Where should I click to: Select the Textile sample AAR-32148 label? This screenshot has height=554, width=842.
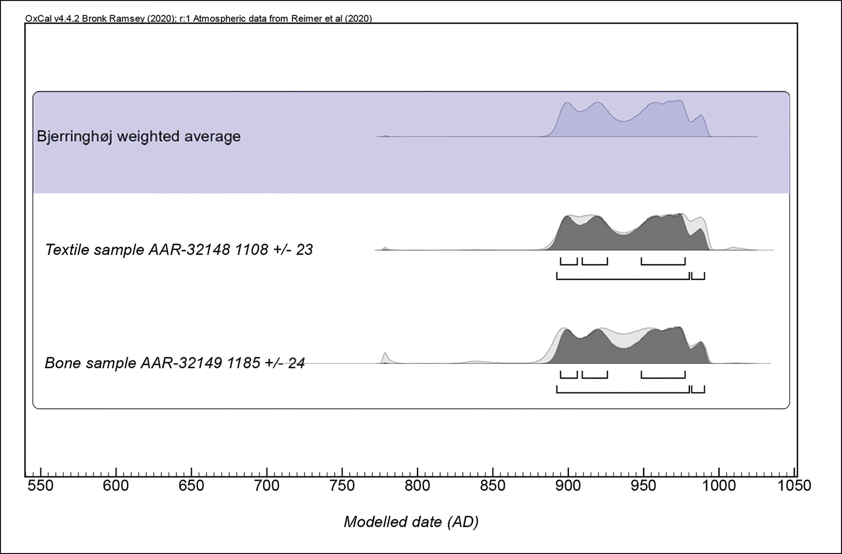tap(179, 249)
